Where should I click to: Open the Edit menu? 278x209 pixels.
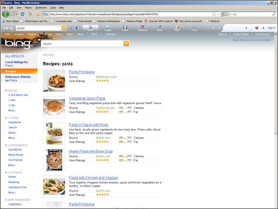click(11, 8)
